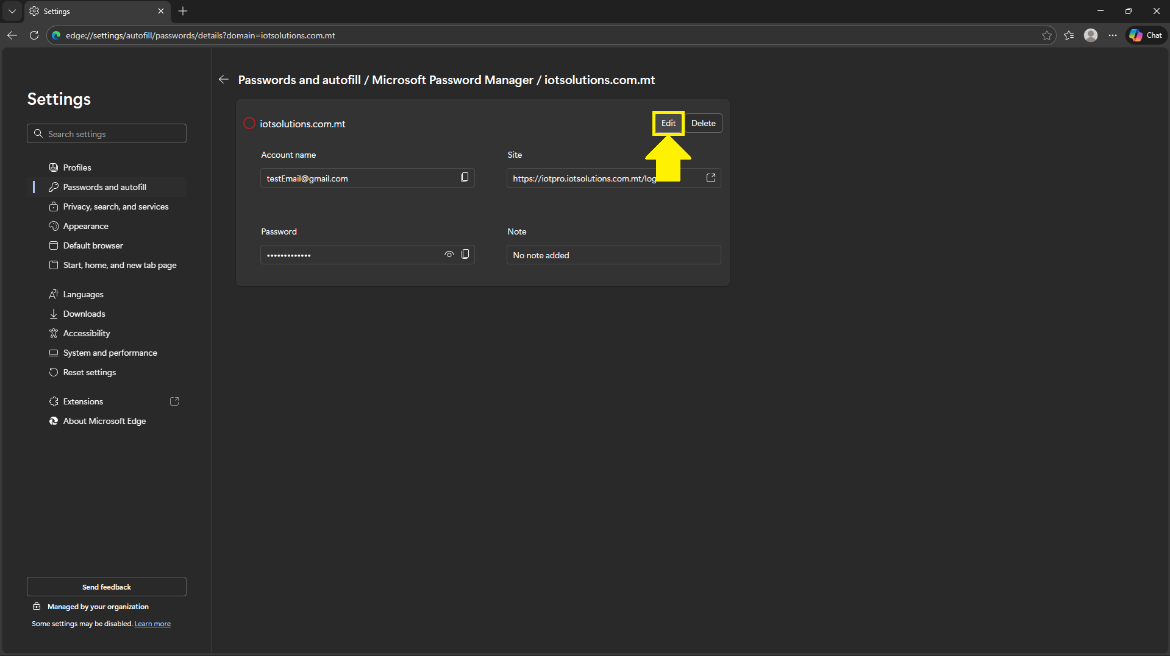
Task: Open a new tab with plus button
Action: (x=183, y=11)
